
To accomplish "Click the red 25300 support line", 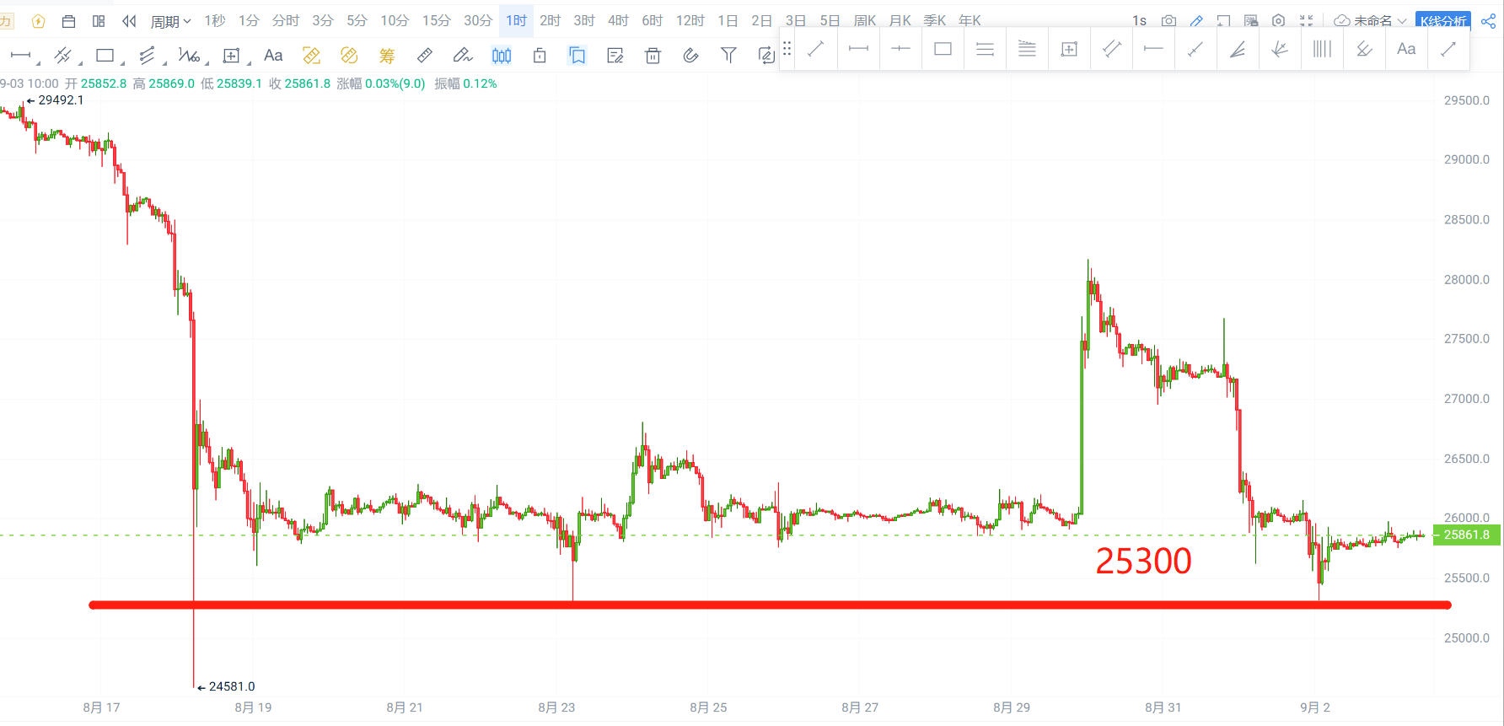I will point(770,605).
